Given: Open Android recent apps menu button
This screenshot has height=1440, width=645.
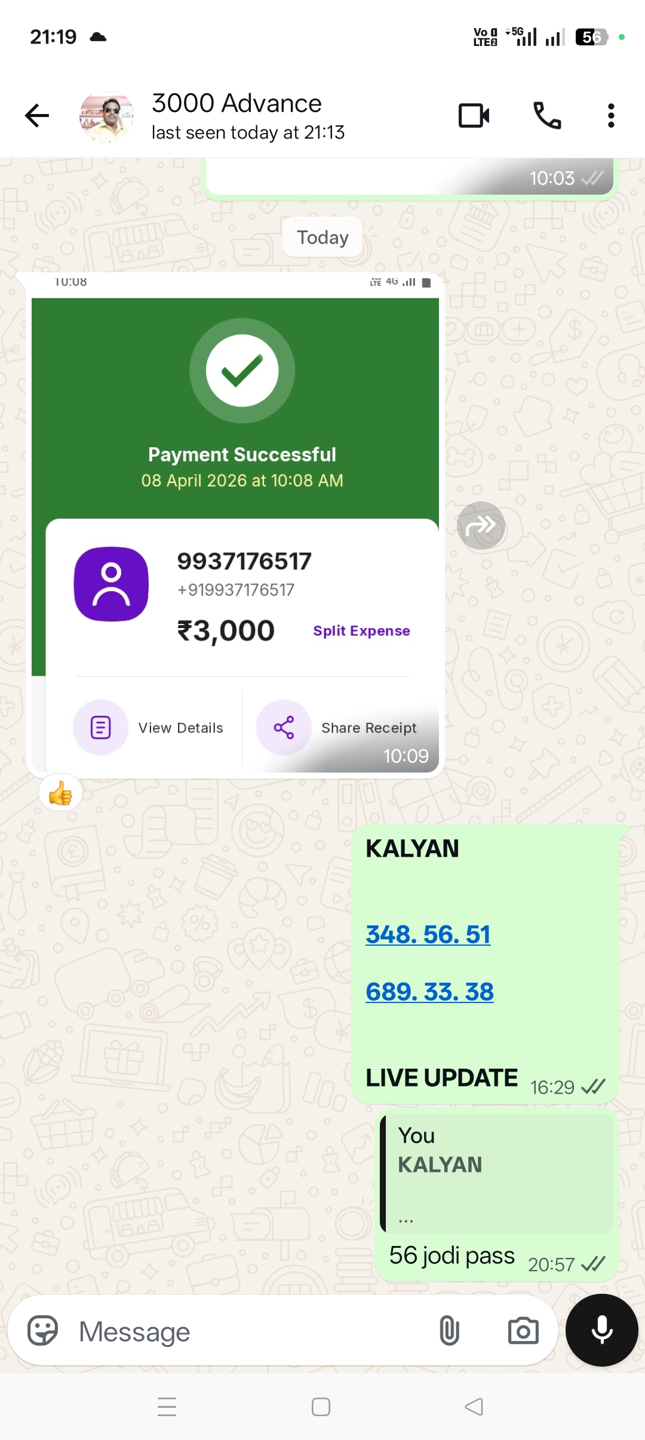Looking at the screenshot, I should point(167,1407).
